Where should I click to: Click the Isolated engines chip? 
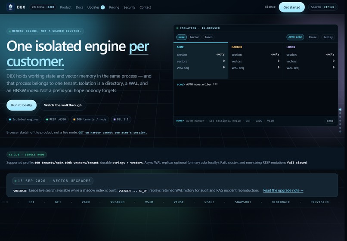point(24,119)
